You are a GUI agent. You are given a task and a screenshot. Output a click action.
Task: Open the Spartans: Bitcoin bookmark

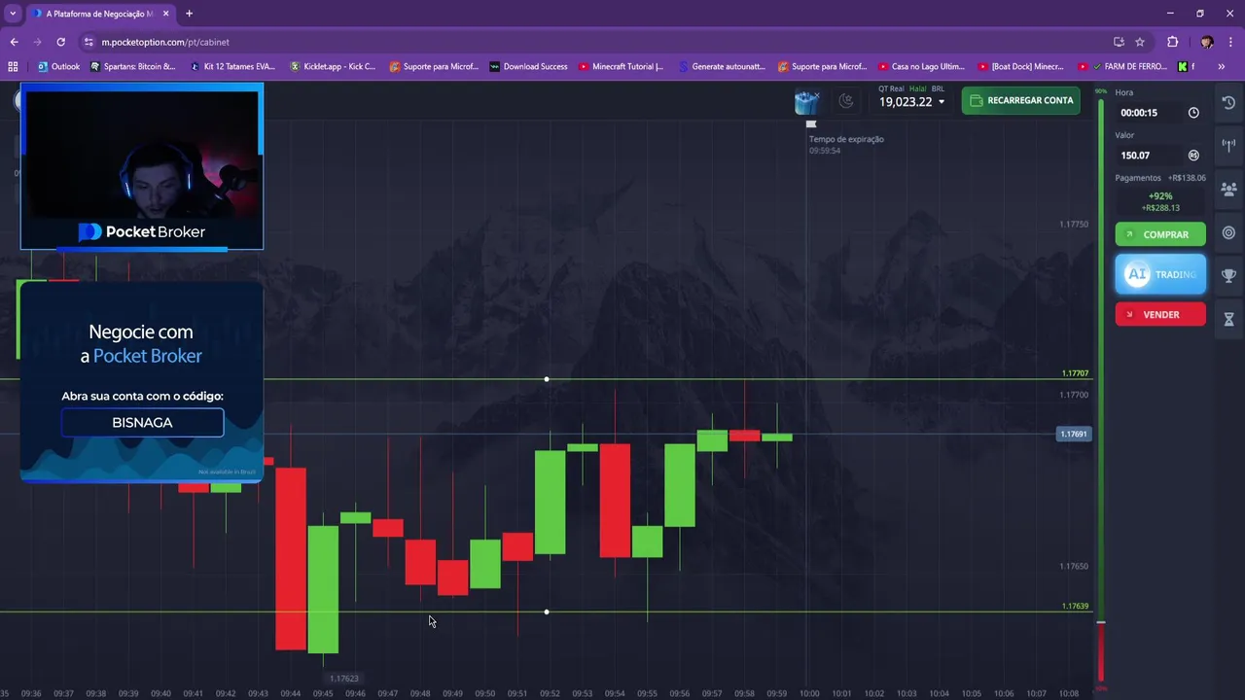pyautogui.click(x=132, y=66)
